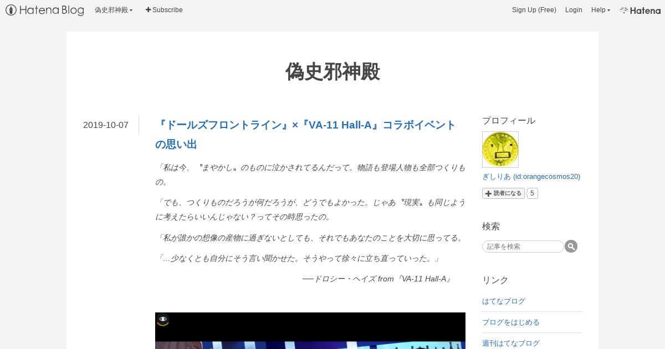Open the はてなブログ sidebar link

coord(504,301)
